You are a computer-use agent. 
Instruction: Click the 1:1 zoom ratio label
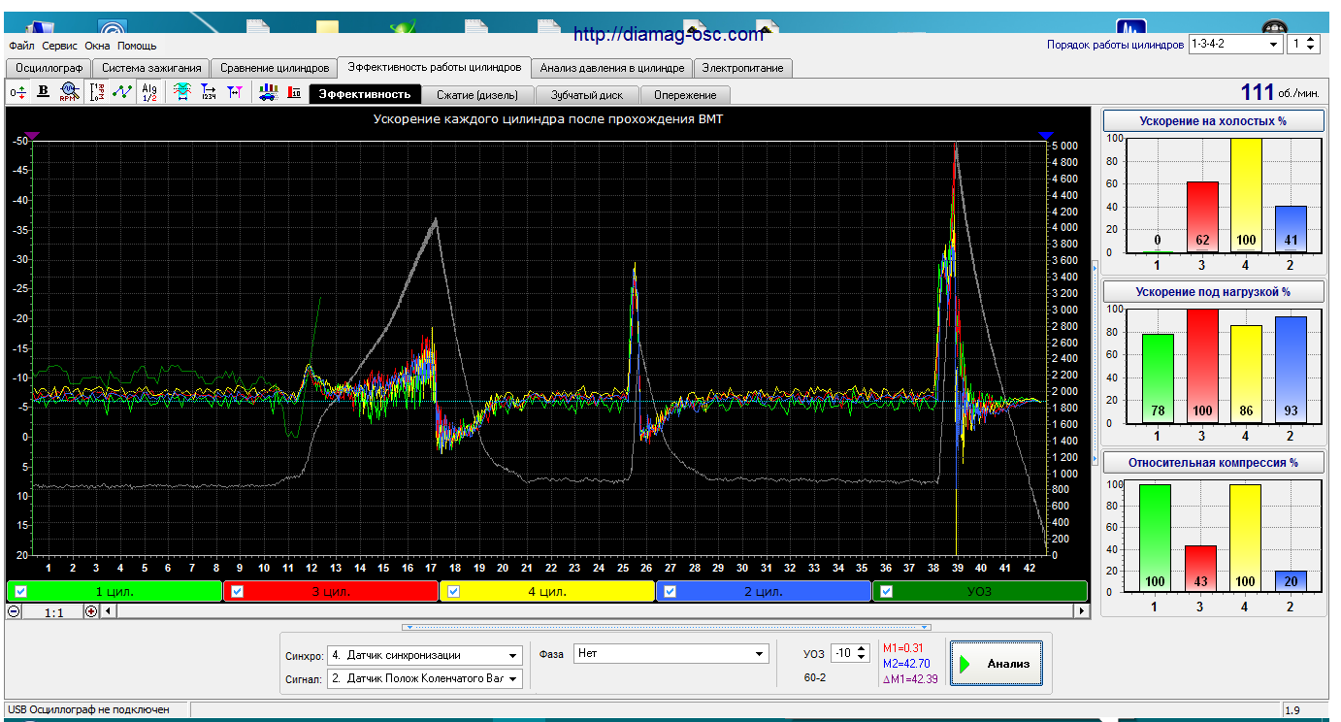53,612
